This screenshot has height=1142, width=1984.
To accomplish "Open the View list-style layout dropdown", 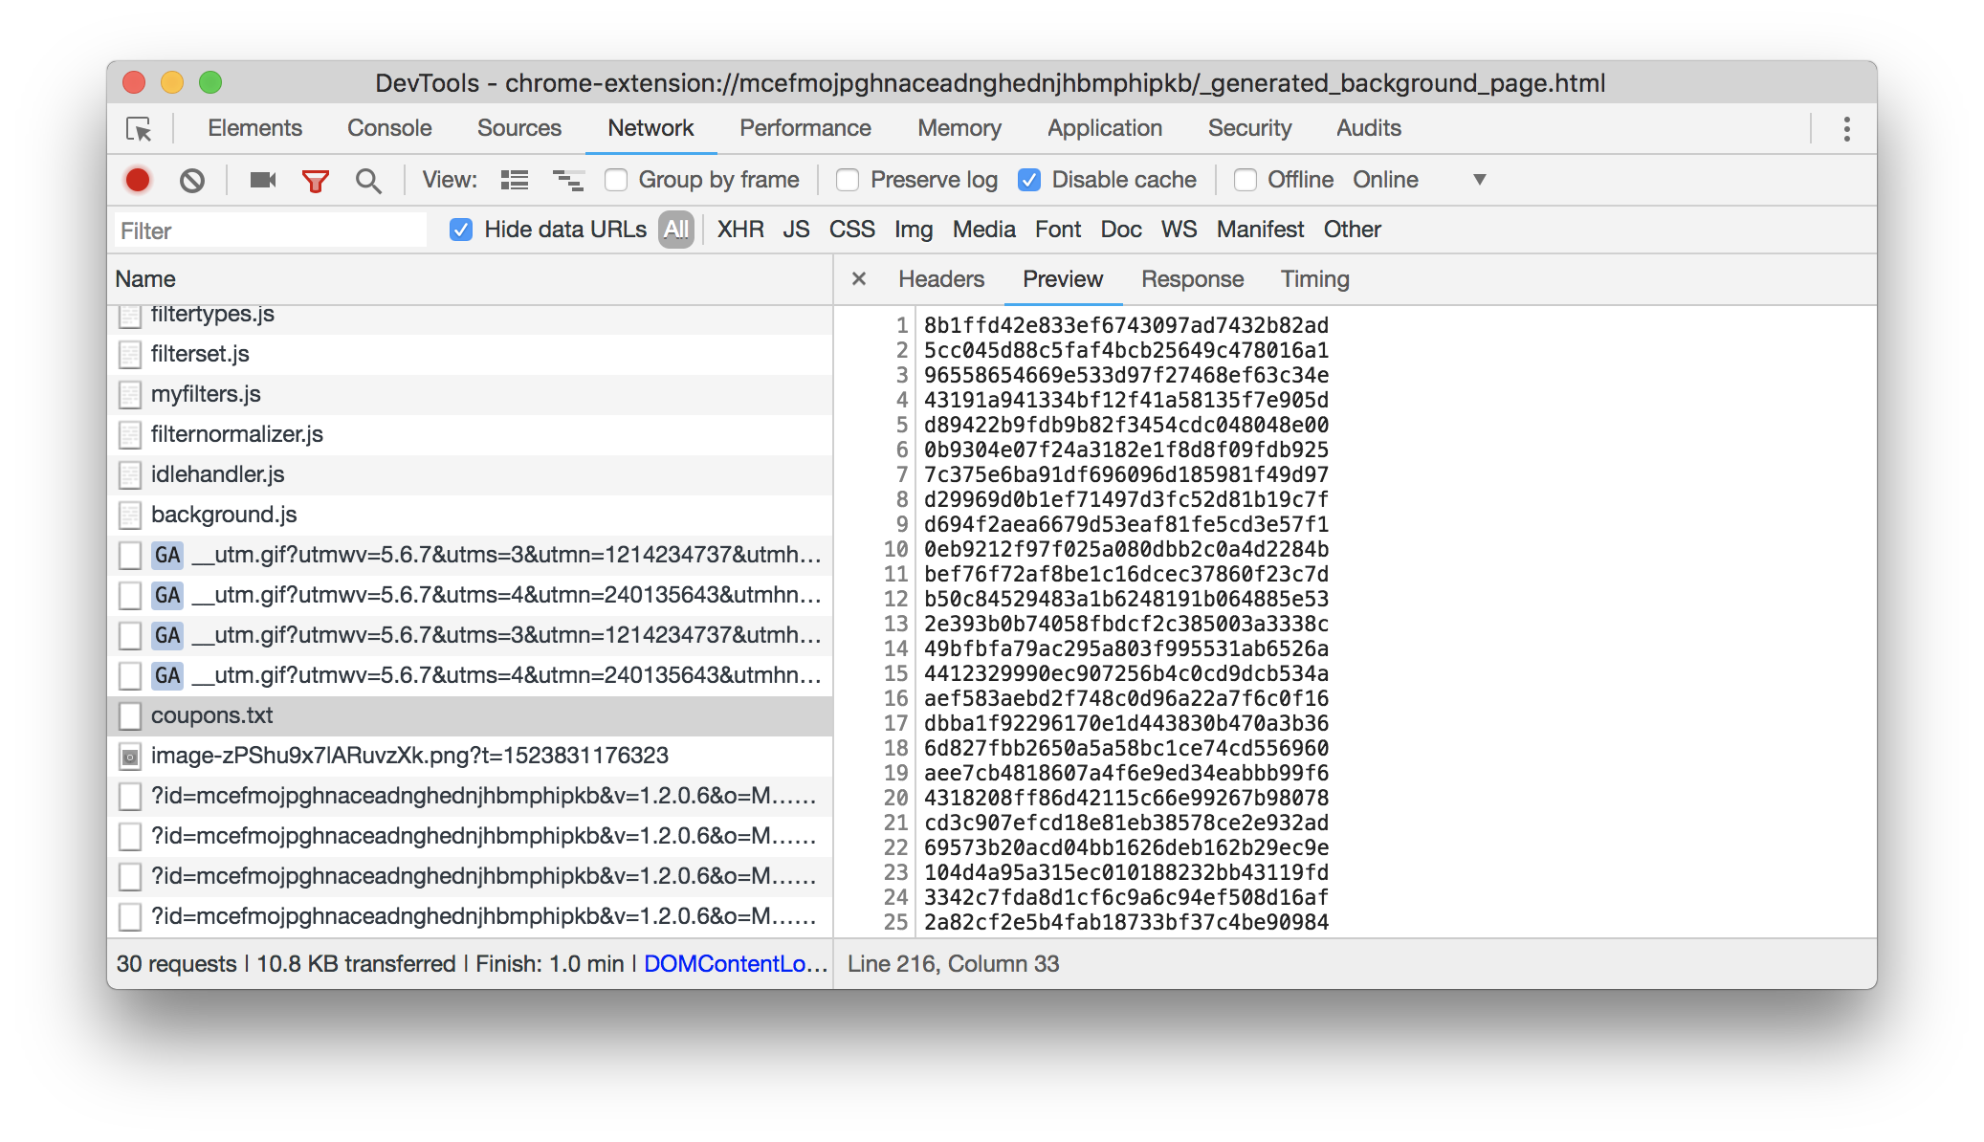I will 515,179.
